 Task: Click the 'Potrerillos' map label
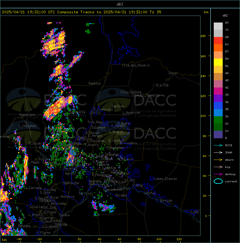48,159
